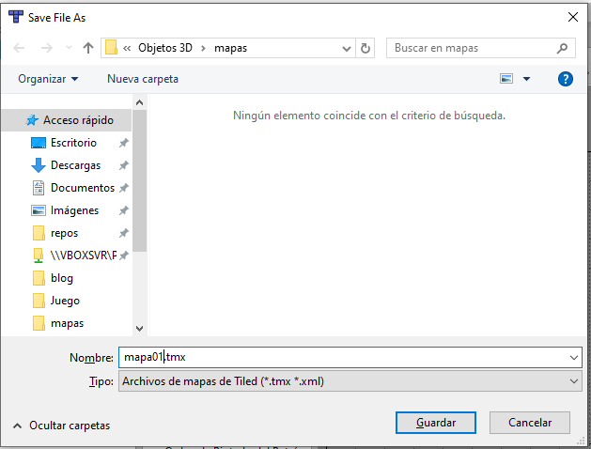Click Nueva carpeta to create folder

click(x=142, y=79)
